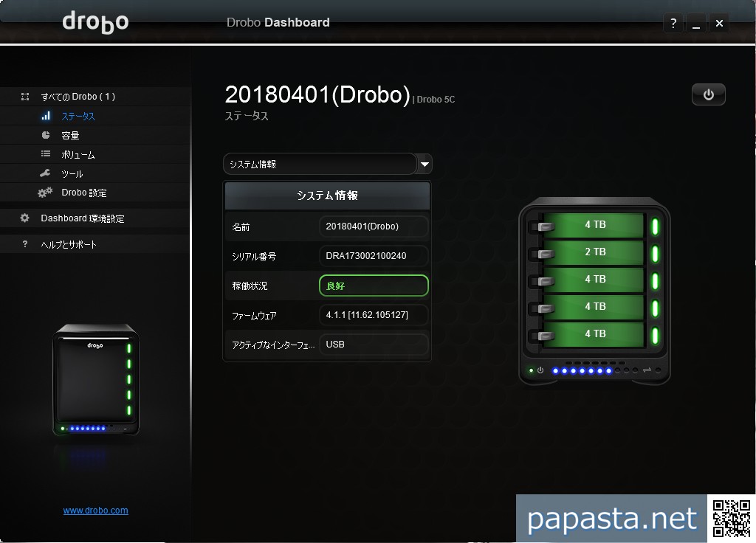
Task: Open ヘルプとサポート section
Action: point(69,244)
